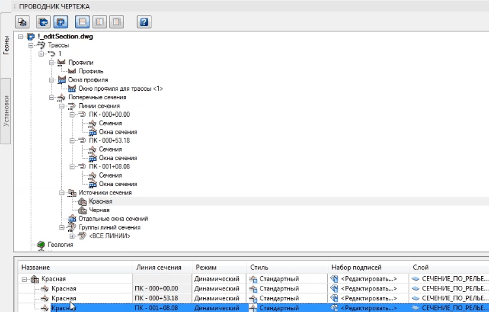
Task: Click the first toolbar icon in explorer panel
Action: 22,22
